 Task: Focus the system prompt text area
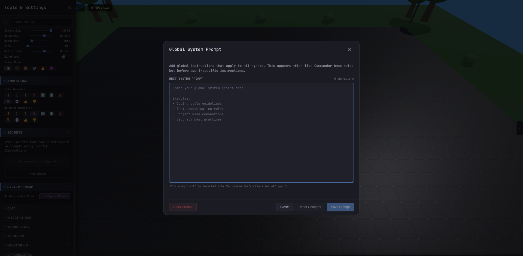[261, 132]
